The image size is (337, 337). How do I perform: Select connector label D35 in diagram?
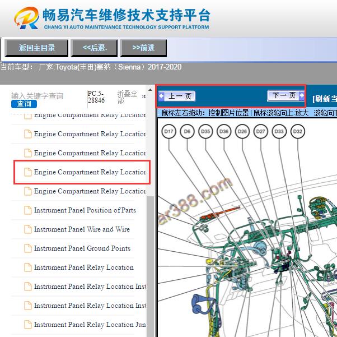click(205, 131)
